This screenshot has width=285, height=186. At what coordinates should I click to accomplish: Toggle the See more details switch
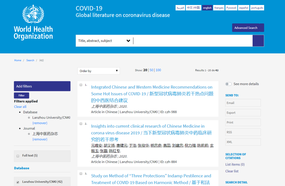click(228, 84)
